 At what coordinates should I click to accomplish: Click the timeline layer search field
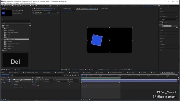[36, 75]
